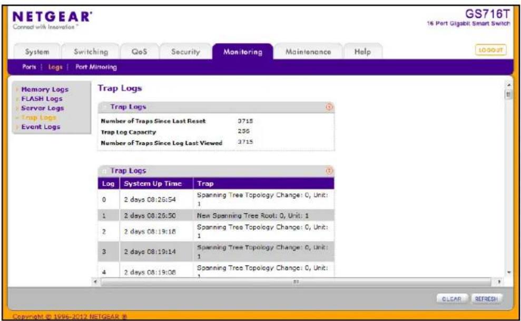Image resolution: width=521 pixels, height=321 pixels.
Task: Open Memory Logs in the sidebar
Action: tap(45, 89)
